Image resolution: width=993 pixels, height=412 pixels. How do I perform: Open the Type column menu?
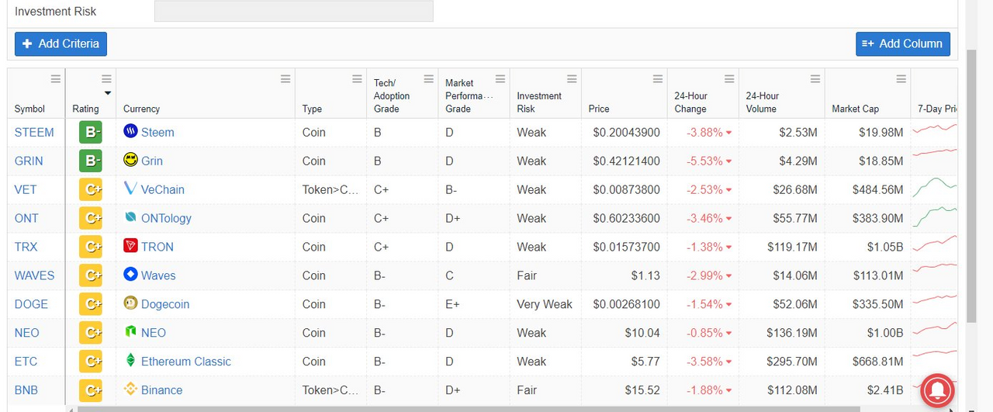coord(357,79)
